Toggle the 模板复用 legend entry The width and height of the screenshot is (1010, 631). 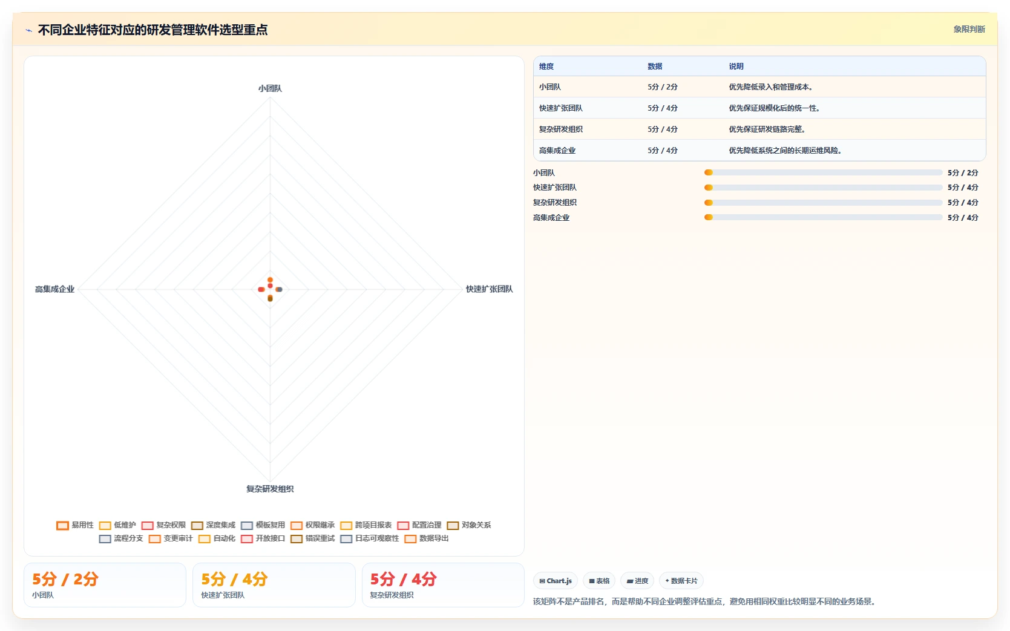click(263, 525)
